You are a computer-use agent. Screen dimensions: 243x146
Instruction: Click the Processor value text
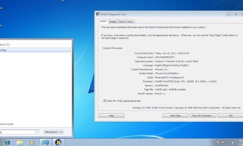click(186, 81)
